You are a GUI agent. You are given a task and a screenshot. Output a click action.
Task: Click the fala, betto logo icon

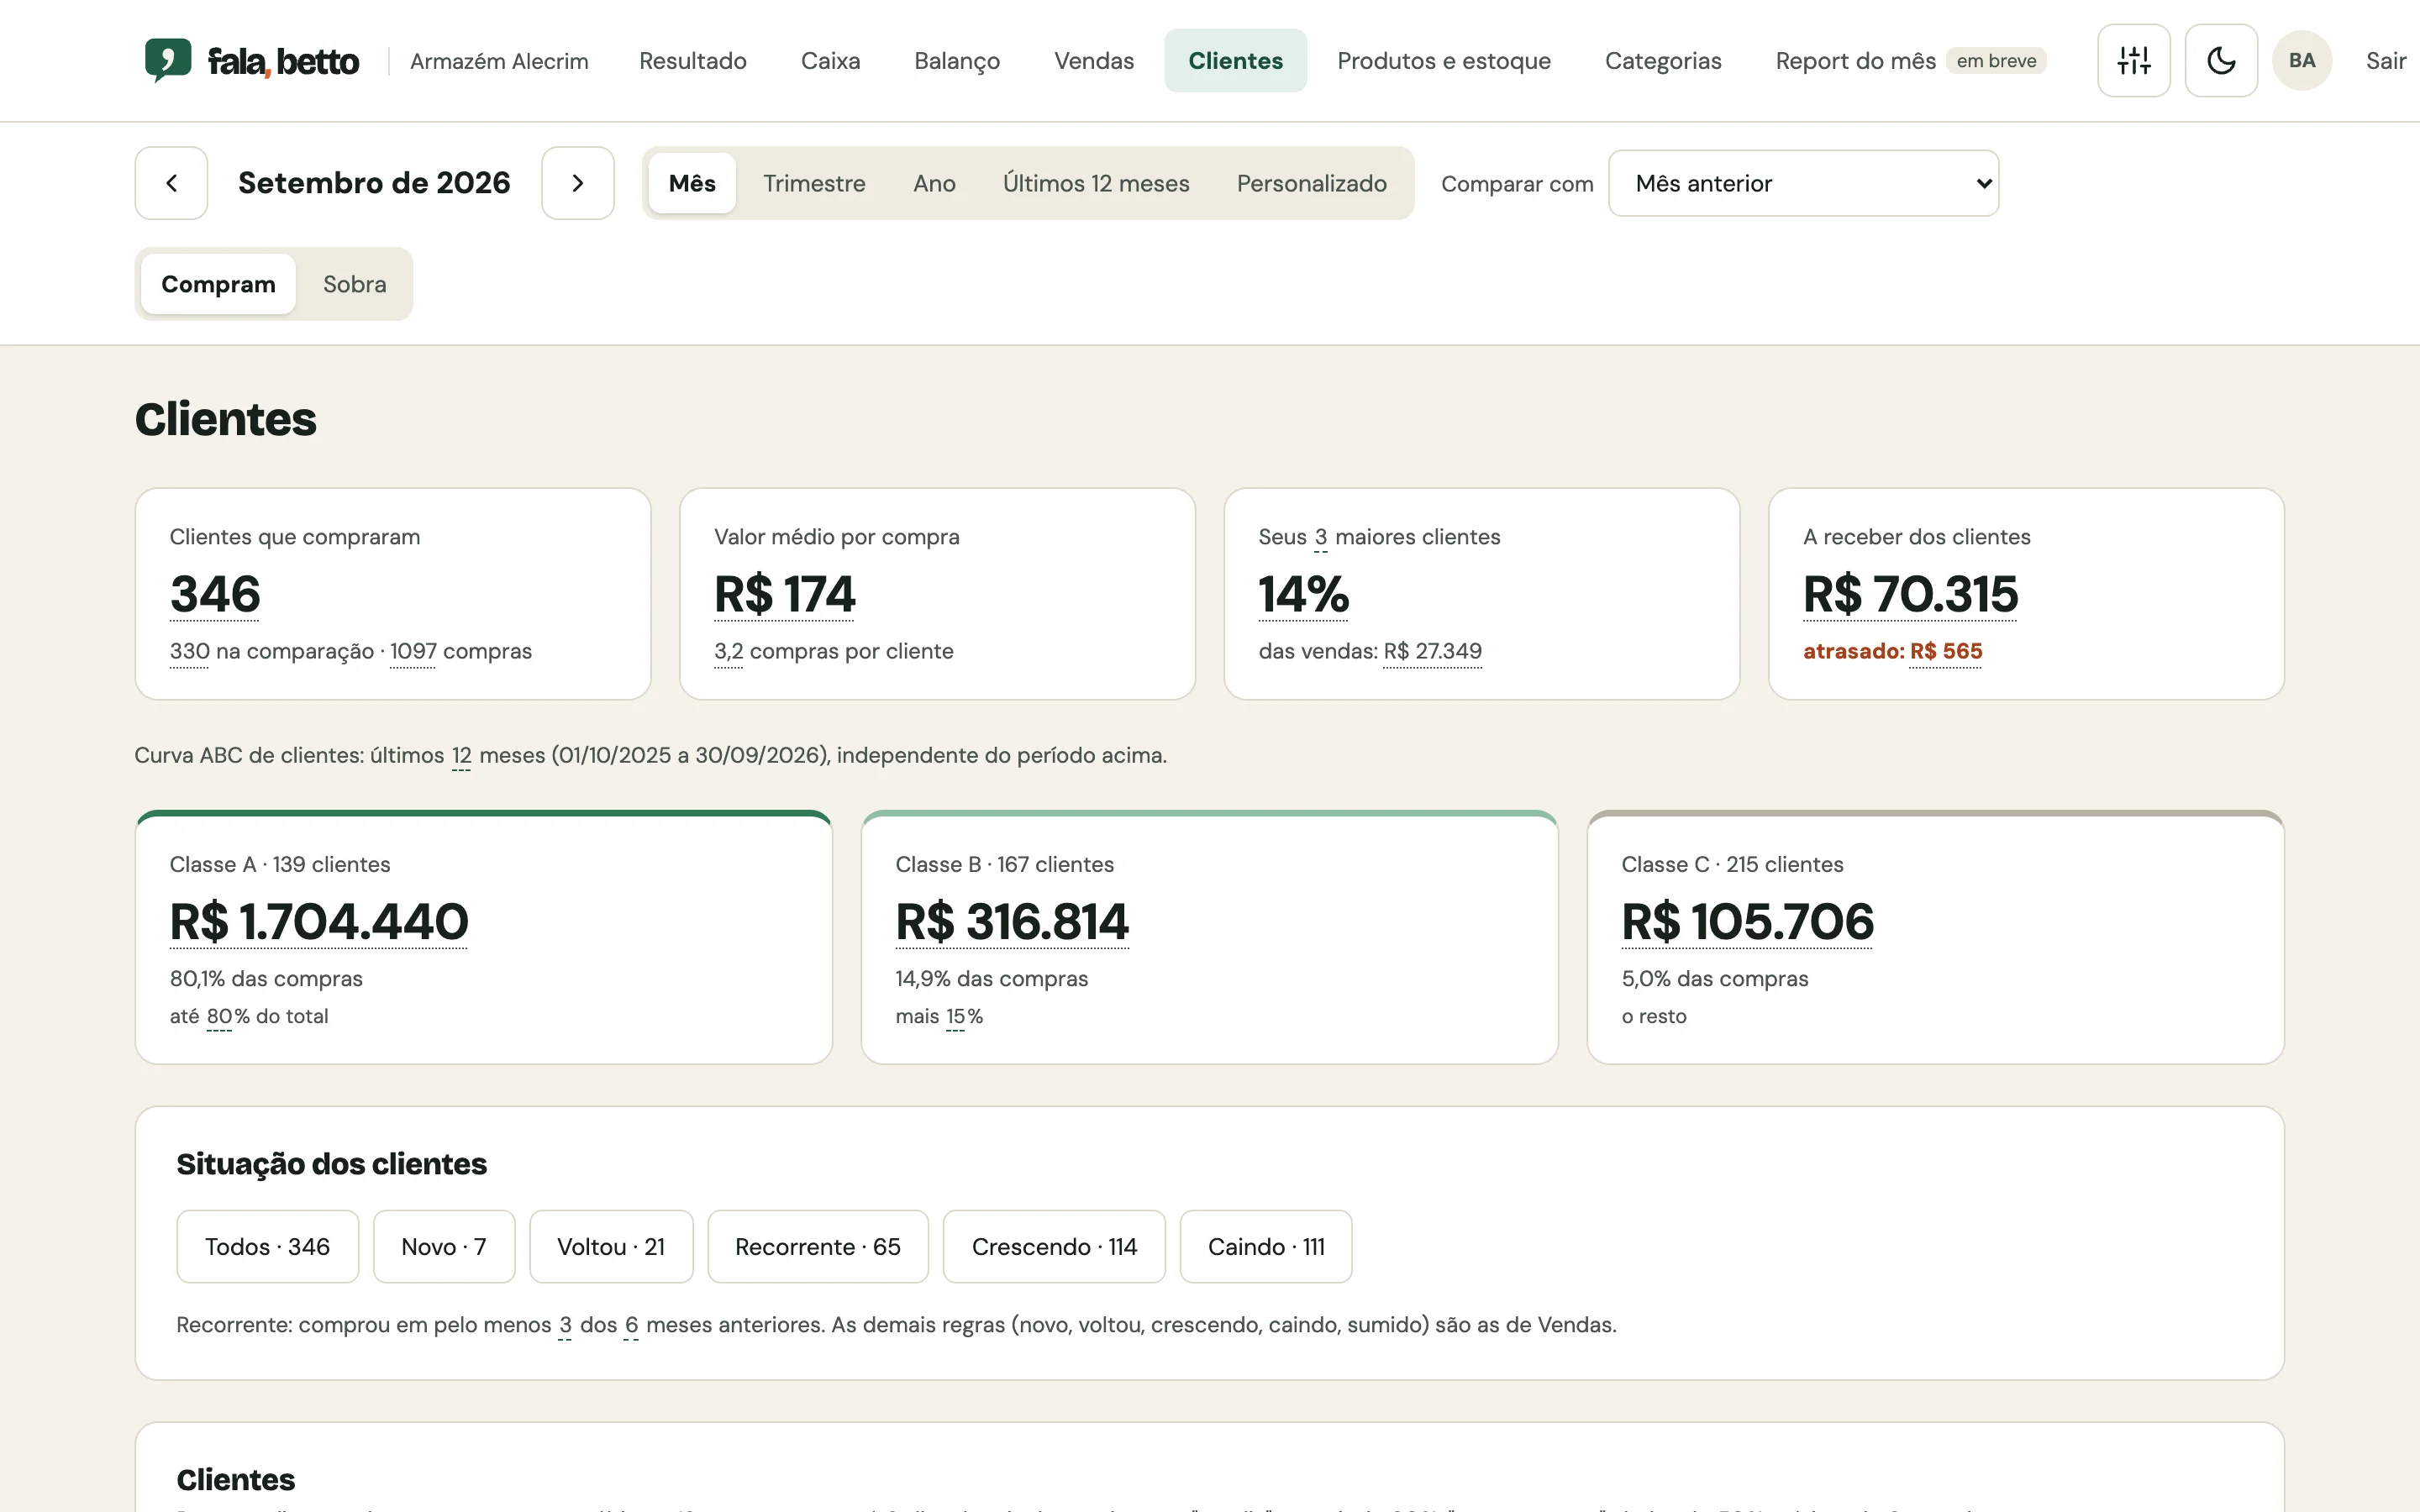point(168,60)
